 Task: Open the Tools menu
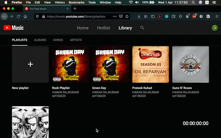[x=92, y=2]
